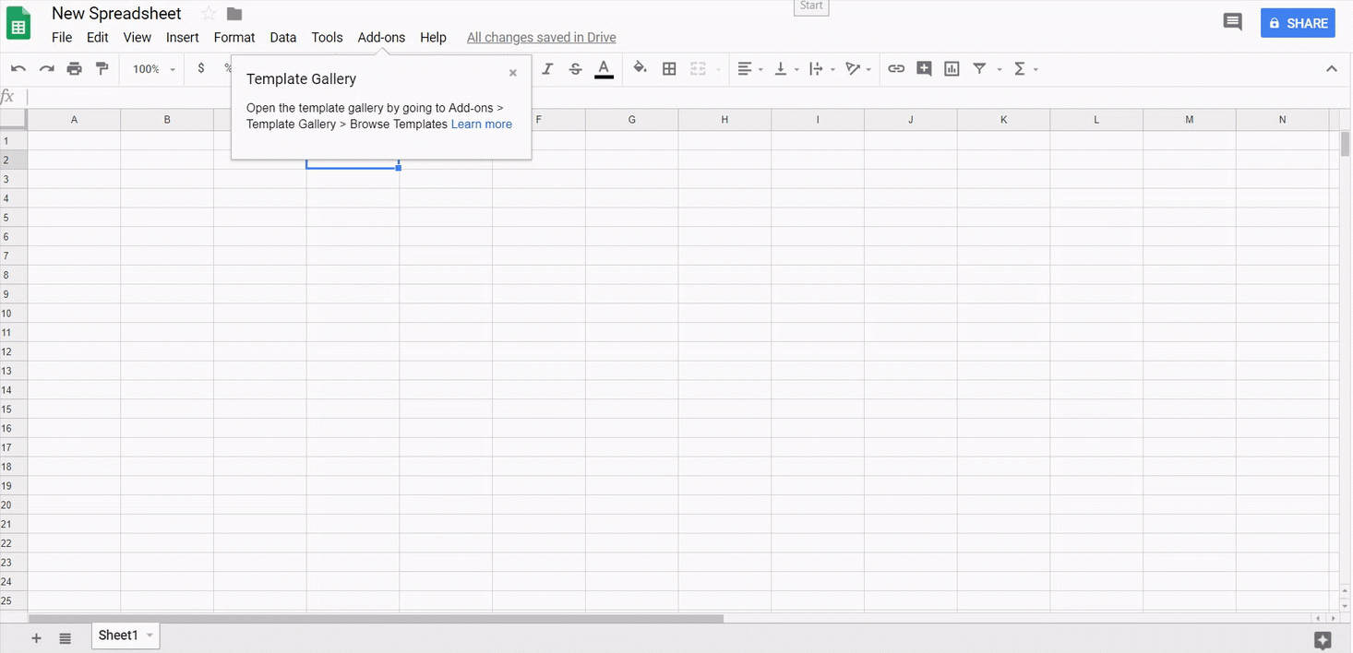Open the Add-ons menu
Viewport: 1353px width, 653px height.
[381, 37]
